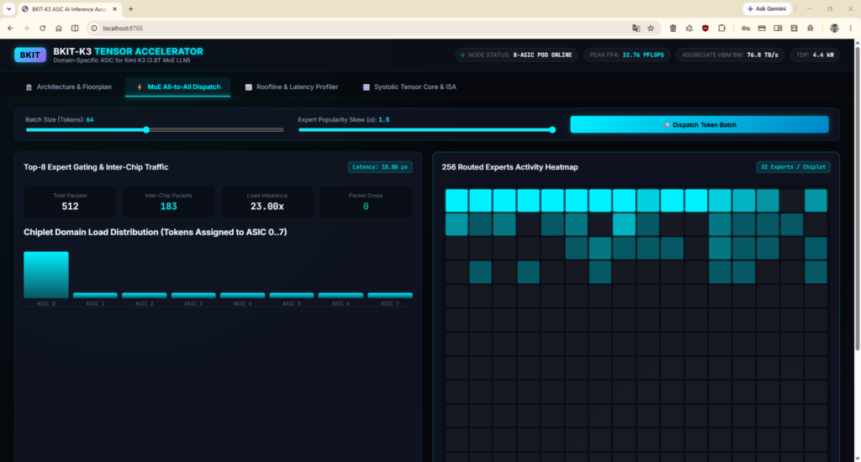Click the recycle arrows extension icon
The height and width of the screenshot is (462, 861).
point(689,28)
